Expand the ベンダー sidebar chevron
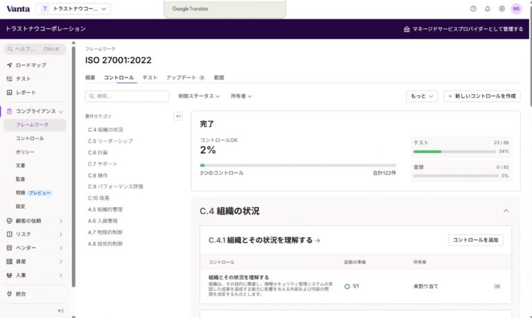Image resolution: width=532 pixels, height=318 pixels. [61, 248]
